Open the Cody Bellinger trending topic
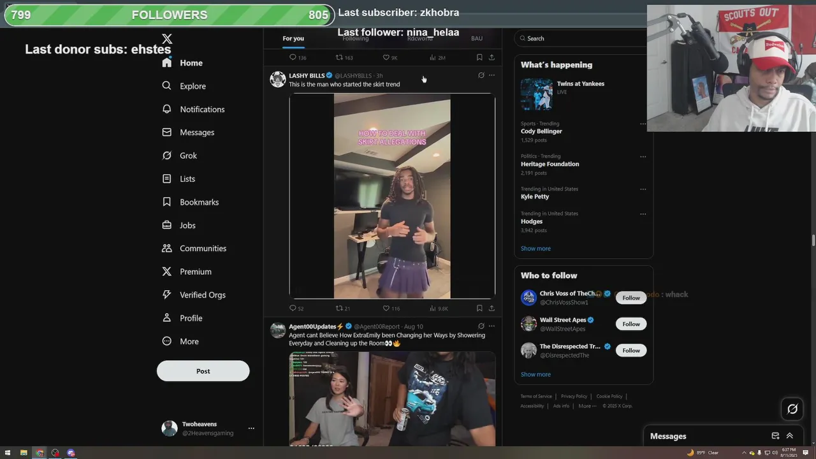This screenshot has height=459, width=816. (x=541, y=131)
